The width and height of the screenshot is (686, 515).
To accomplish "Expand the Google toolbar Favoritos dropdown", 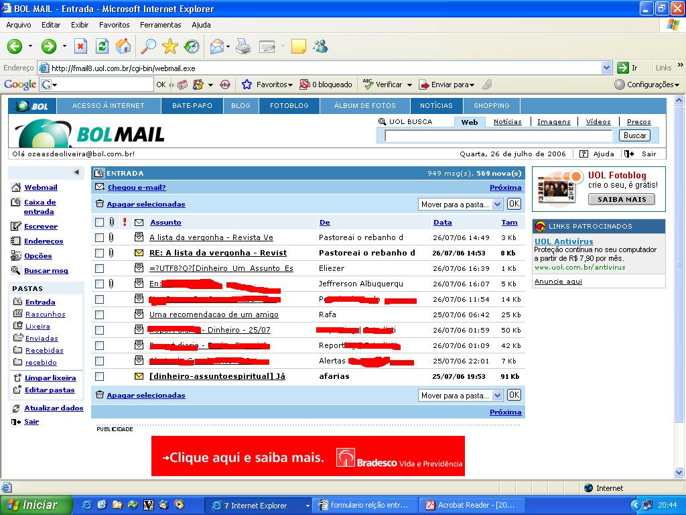I will (290, 85).
